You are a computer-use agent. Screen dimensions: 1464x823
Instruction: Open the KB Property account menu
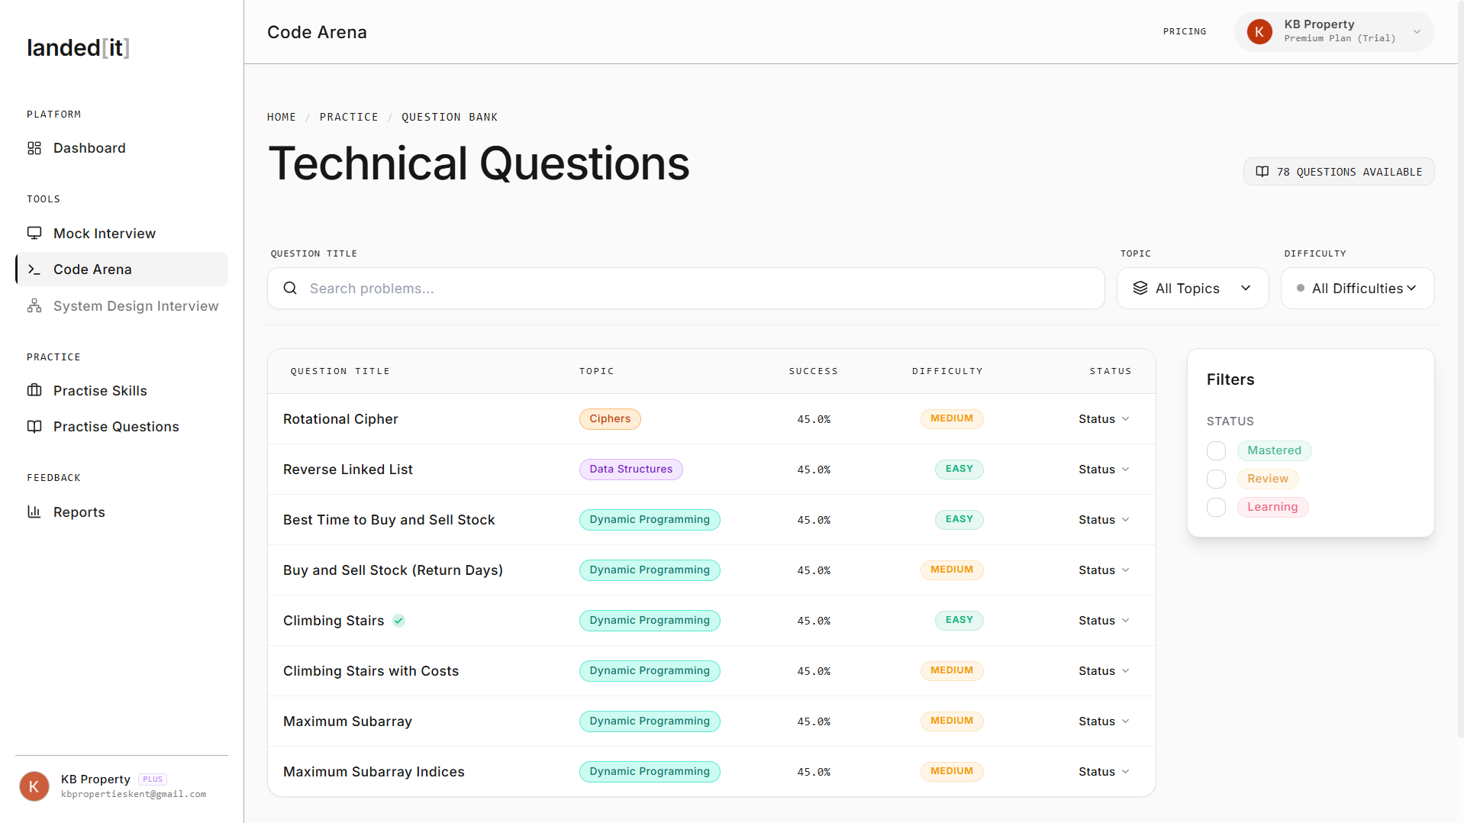pos(1333,31)
